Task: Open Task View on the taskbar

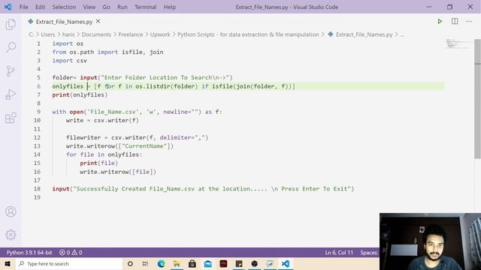Action: click(145, 263)
